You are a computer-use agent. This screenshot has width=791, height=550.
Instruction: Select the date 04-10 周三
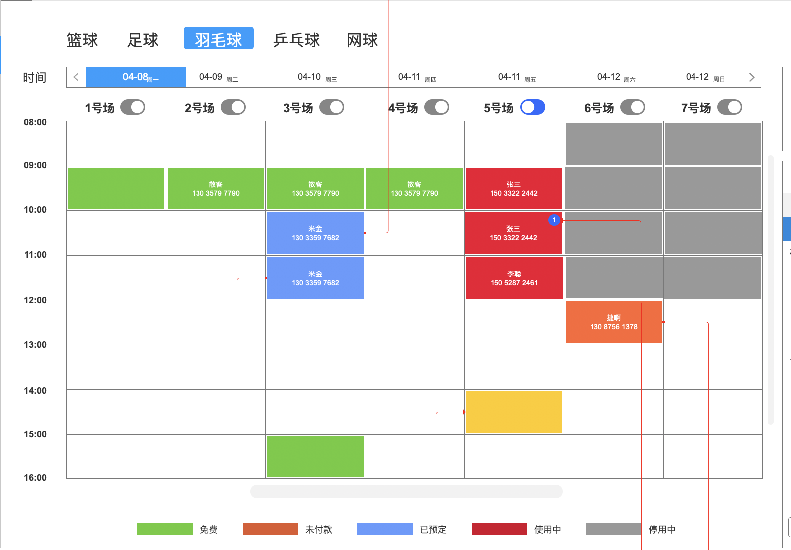[317, 77]
